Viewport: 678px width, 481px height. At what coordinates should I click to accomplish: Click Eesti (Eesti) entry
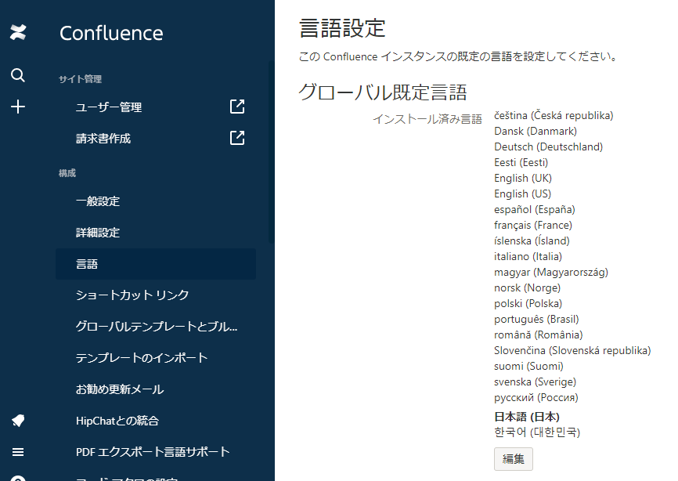pos(521,163)
